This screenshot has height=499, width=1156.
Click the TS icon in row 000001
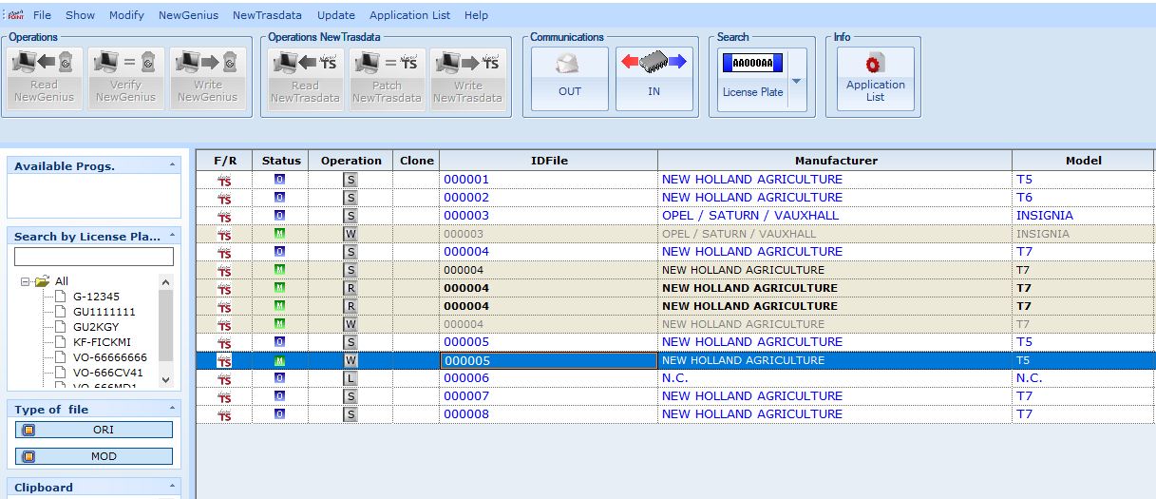(x=224, y=179)
